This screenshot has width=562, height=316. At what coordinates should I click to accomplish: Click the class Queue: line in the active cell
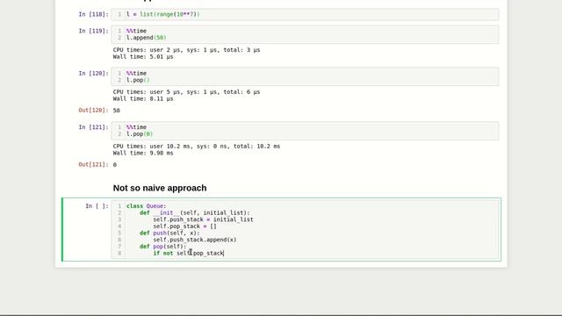(147, 206)
